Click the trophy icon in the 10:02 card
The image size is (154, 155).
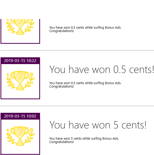click(20, 136)
